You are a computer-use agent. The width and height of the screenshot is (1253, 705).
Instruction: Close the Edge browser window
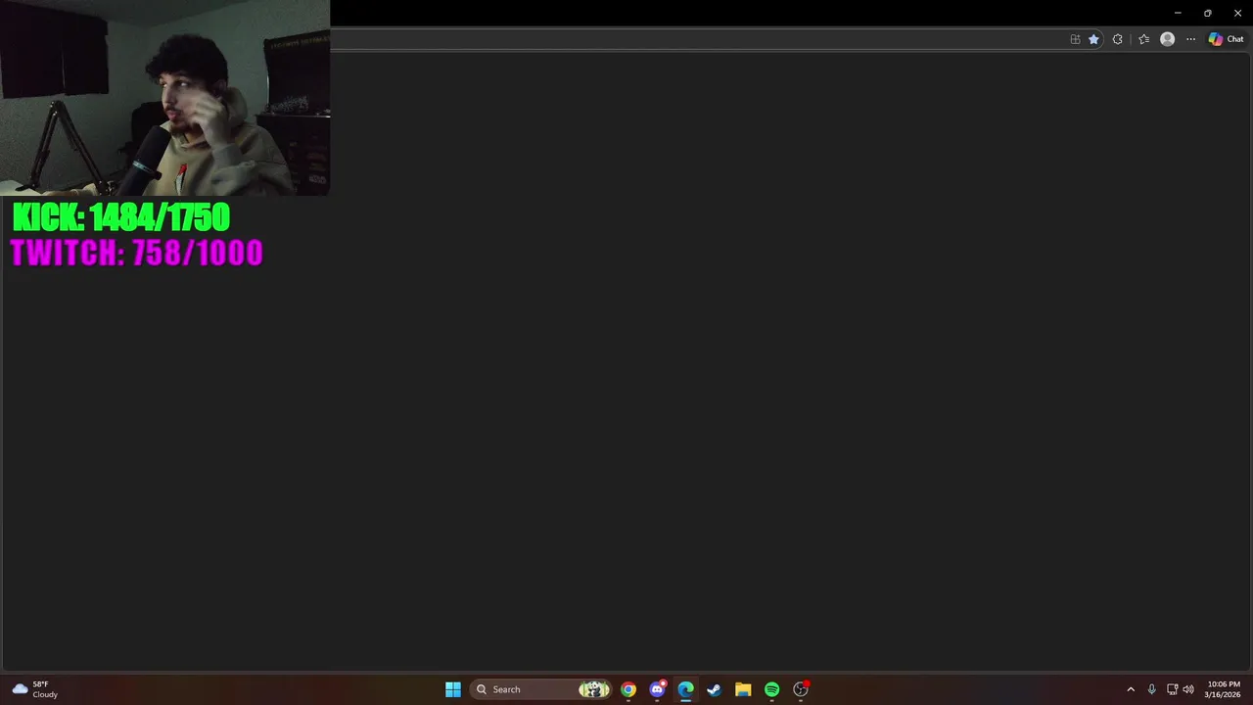(x=1237, y=13)
